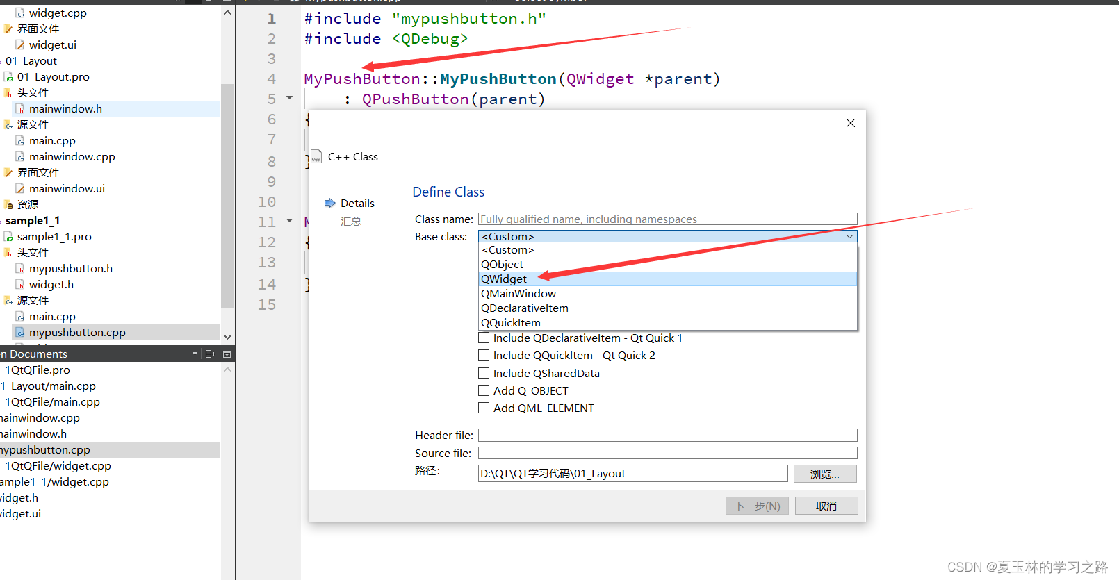Viewport: 1119px width, 580px height.
Task: Open mainwindow.ui in project tree
Action: [x=67, y=189]
